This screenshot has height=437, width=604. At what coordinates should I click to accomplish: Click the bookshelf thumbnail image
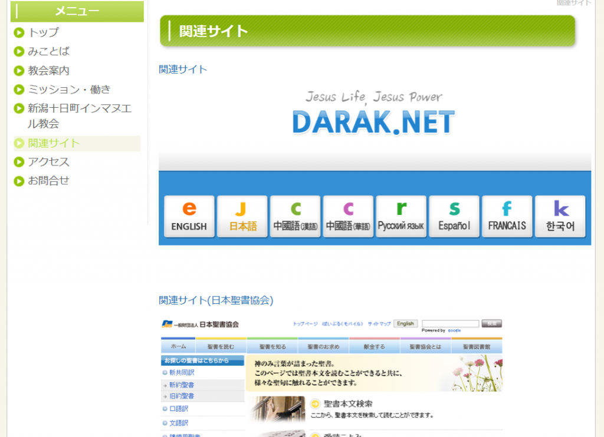tap(277, 409)
